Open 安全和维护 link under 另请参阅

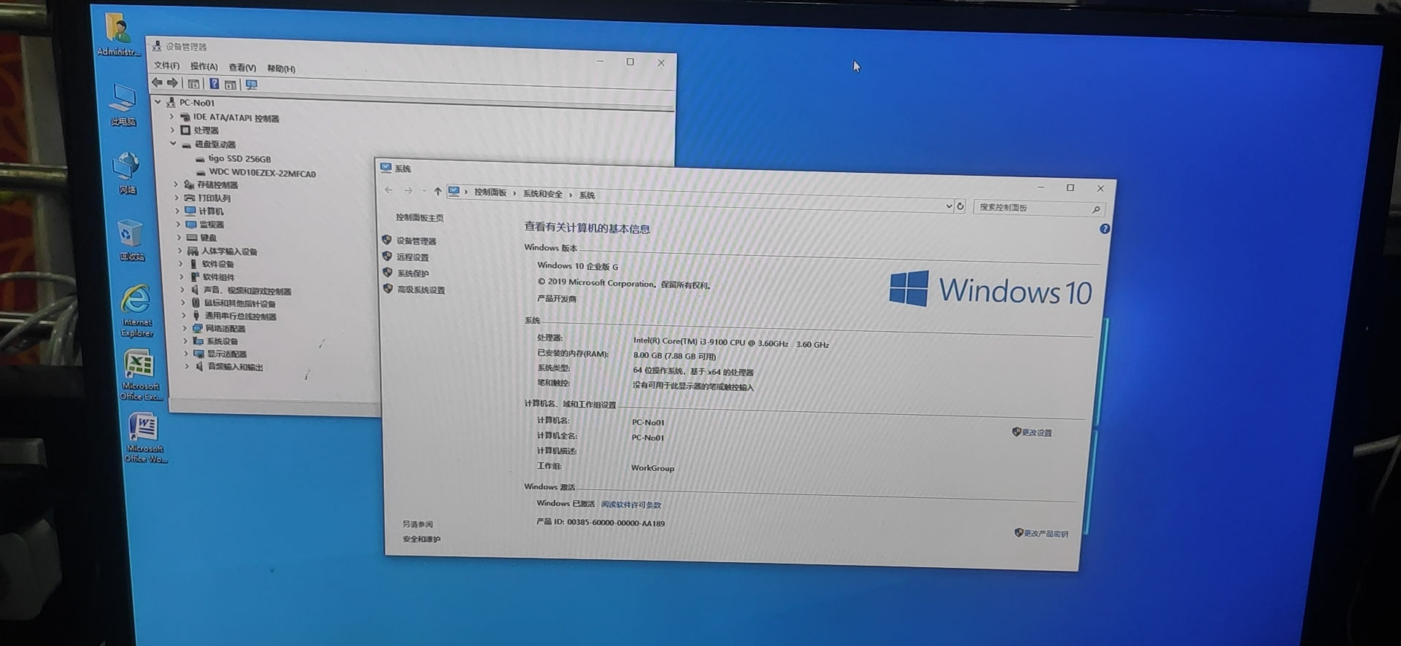coord(422,540)
